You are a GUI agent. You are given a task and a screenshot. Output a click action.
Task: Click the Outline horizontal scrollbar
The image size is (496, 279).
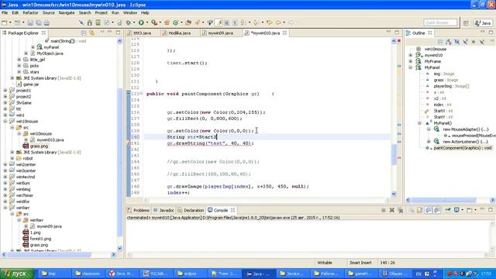click(443, 200)
